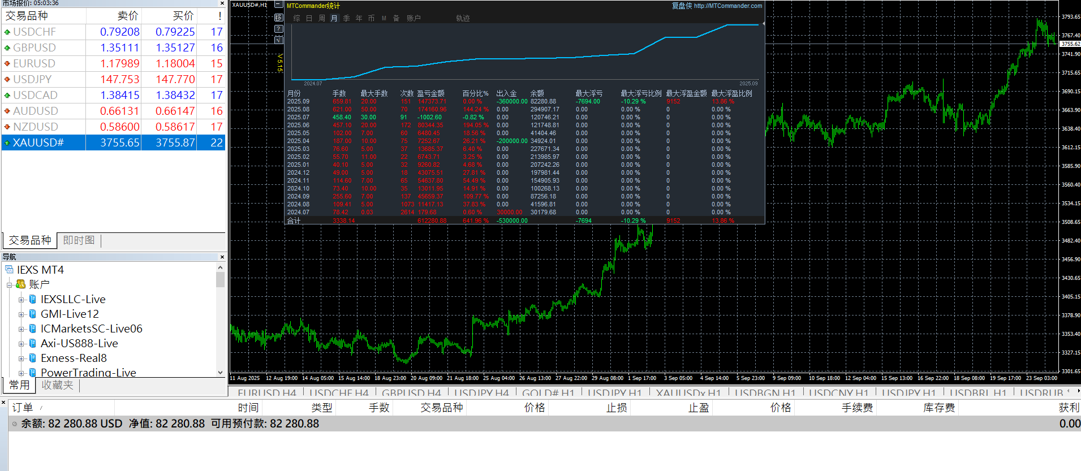Viewport: 1081px width, 471px height.
Task: Switch to 收藏夹 favorites tab
Action: click(x=58, y=385)
